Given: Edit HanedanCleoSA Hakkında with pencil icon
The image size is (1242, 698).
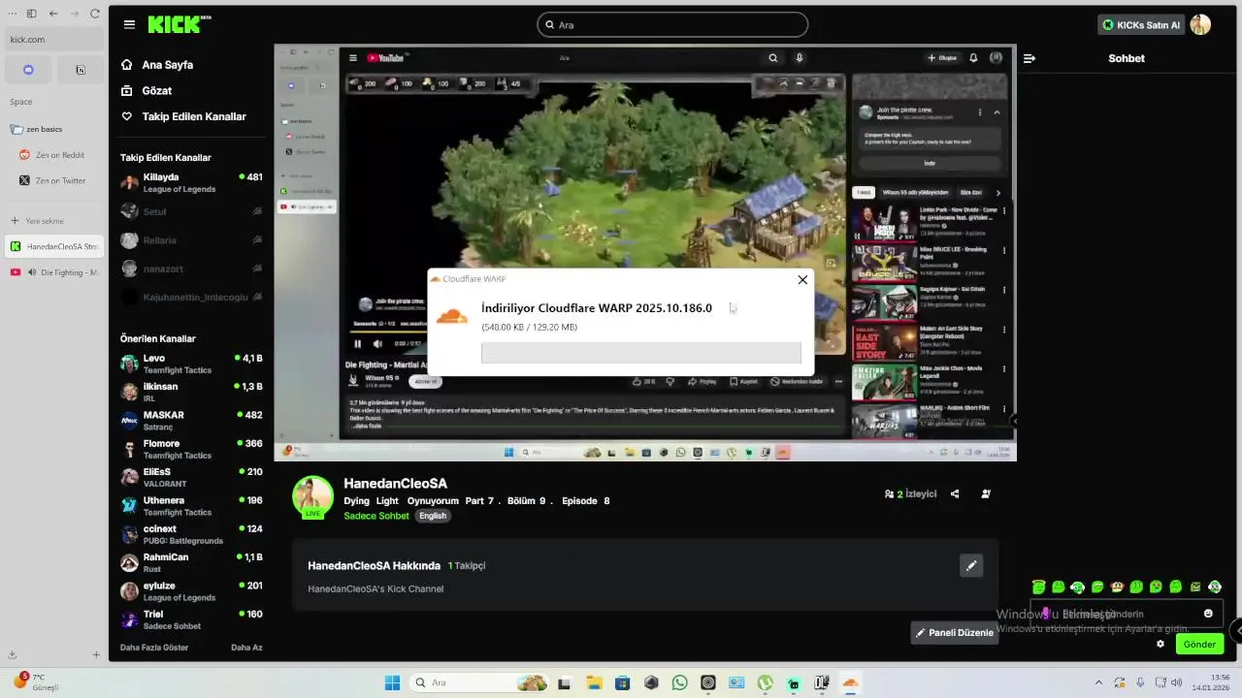Looking at the screenshot, I should [970, 565].
